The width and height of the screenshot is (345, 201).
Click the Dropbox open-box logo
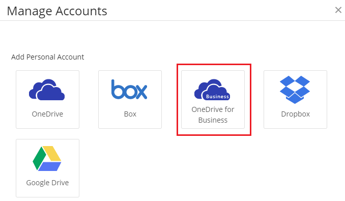295,90
